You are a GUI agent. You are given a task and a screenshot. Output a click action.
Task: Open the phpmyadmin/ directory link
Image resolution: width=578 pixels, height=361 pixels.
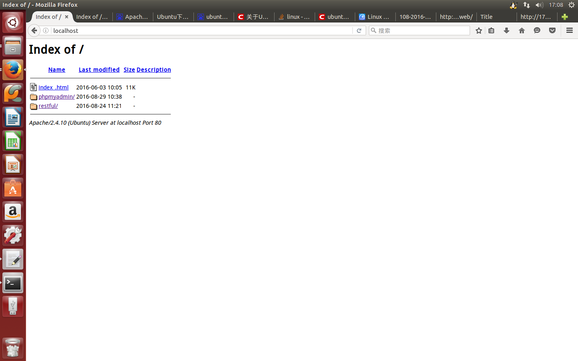tap(56, 96)
